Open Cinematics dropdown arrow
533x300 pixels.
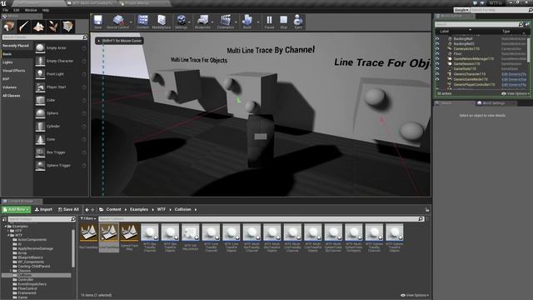236,22
